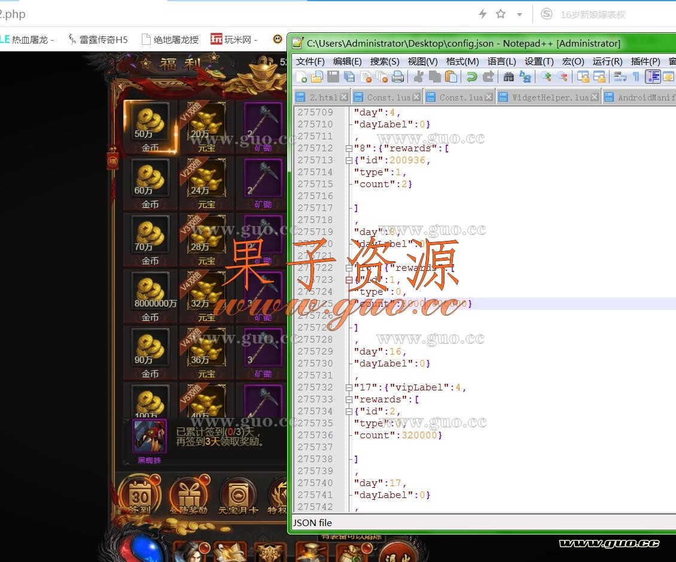Open the 热血屠龙 bookmark
Screen dimensions: 676x562
point(27,39)
